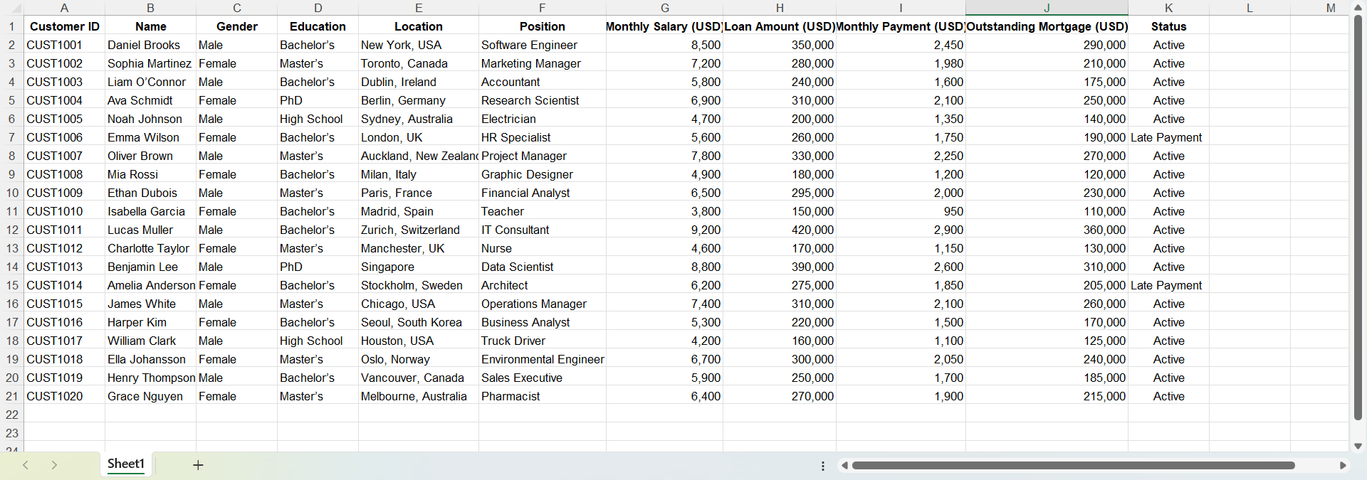Image resolution: width=1367 pixels, height=480 pixels.
Task: Select column A header
Action: pos(64,8)
